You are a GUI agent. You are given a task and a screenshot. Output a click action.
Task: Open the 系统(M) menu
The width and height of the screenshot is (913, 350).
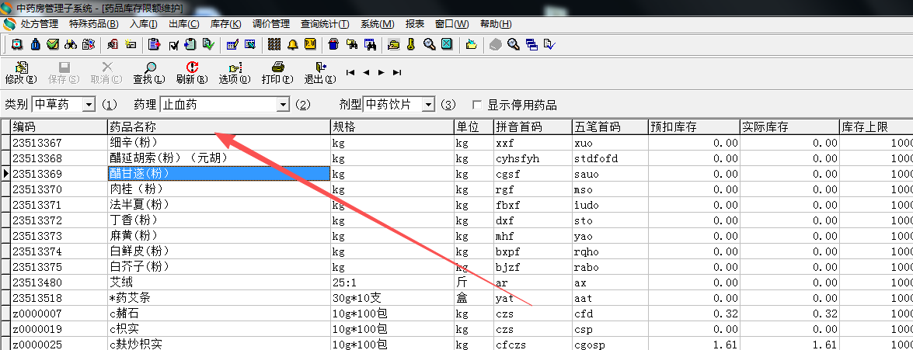pos(378,24)
